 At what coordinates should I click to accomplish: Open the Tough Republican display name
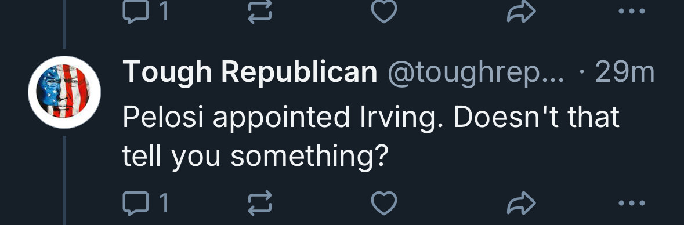[250, 72]
